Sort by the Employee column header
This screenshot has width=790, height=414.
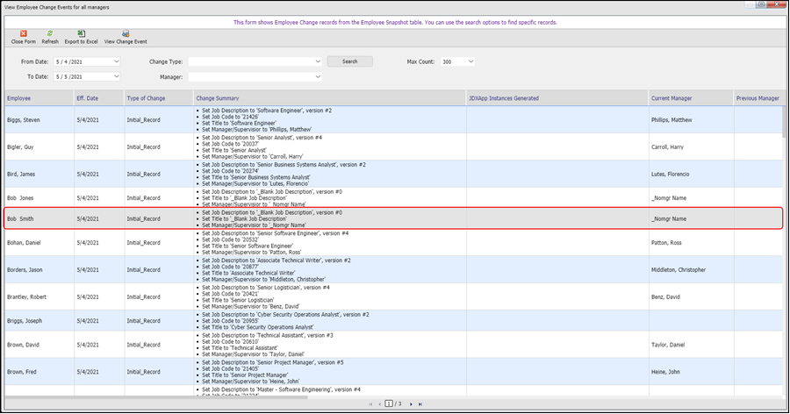click(x=21, y=98)
